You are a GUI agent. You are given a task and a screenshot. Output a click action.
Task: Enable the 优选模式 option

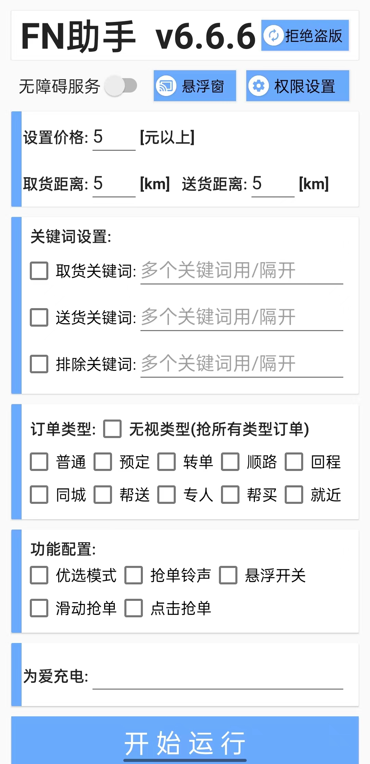[39, 575]
